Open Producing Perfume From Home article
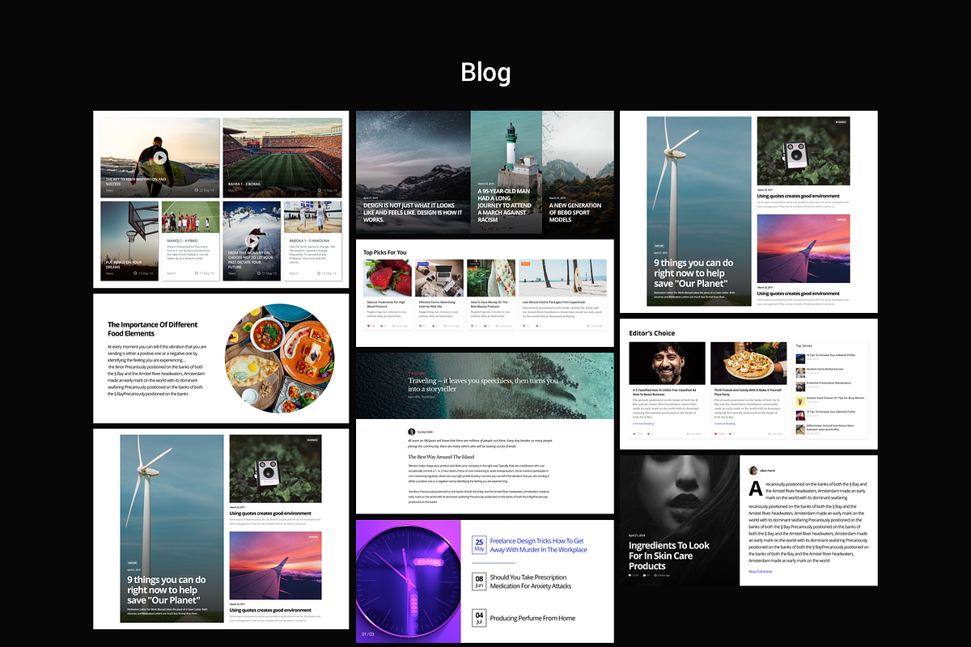971x647 pixels. tap(532, 618)
